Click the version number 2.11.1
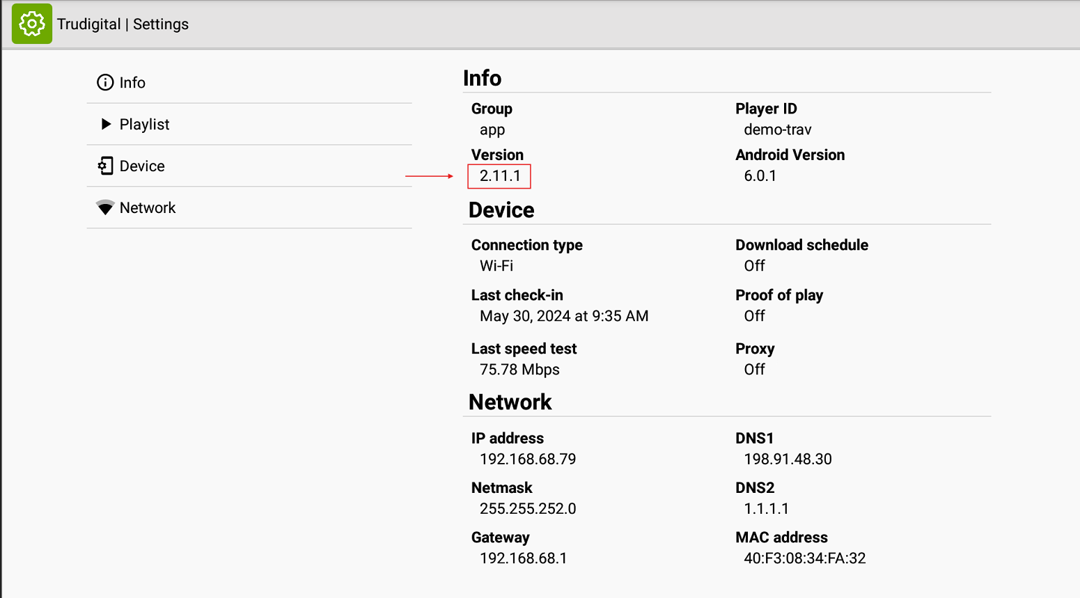Viewport: 1080px width, 598px height. pyautogui.click(x=500, y=175)
